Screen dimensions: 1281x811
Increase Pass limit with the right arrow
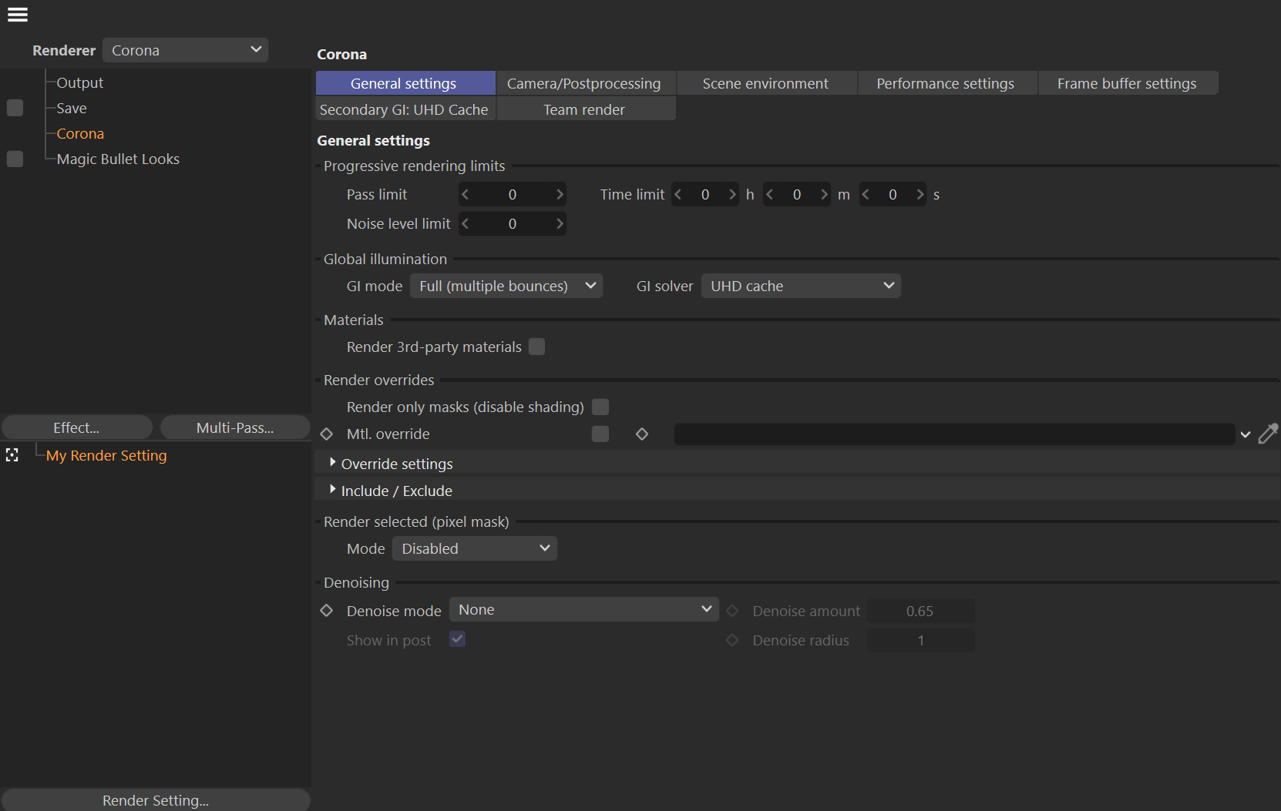(560, 195)
